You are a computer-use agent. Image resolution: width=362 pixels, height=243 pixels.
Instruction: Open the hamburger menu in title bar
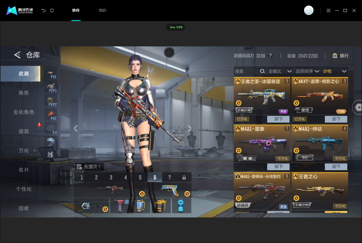pyautogui.click(x=328, y=11)
